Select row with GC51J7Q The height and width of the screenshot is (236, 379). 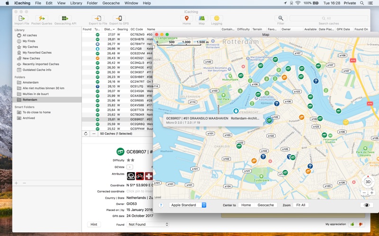tap(117, 86)
